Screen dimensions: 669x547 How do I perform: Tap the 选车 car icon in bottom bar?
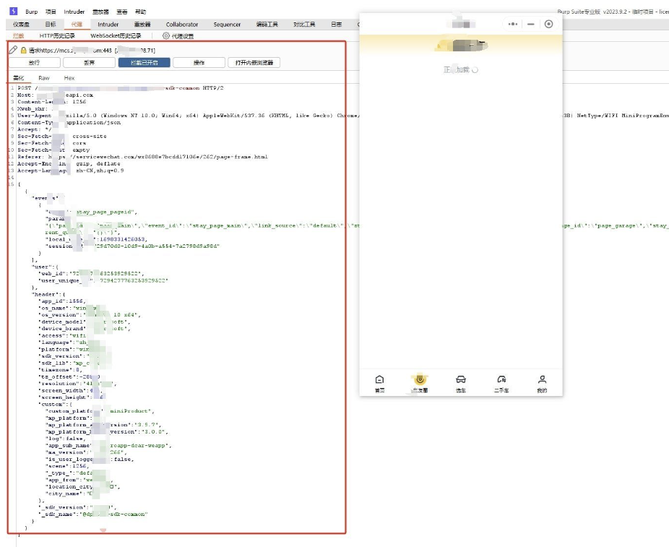click(460, 382)
